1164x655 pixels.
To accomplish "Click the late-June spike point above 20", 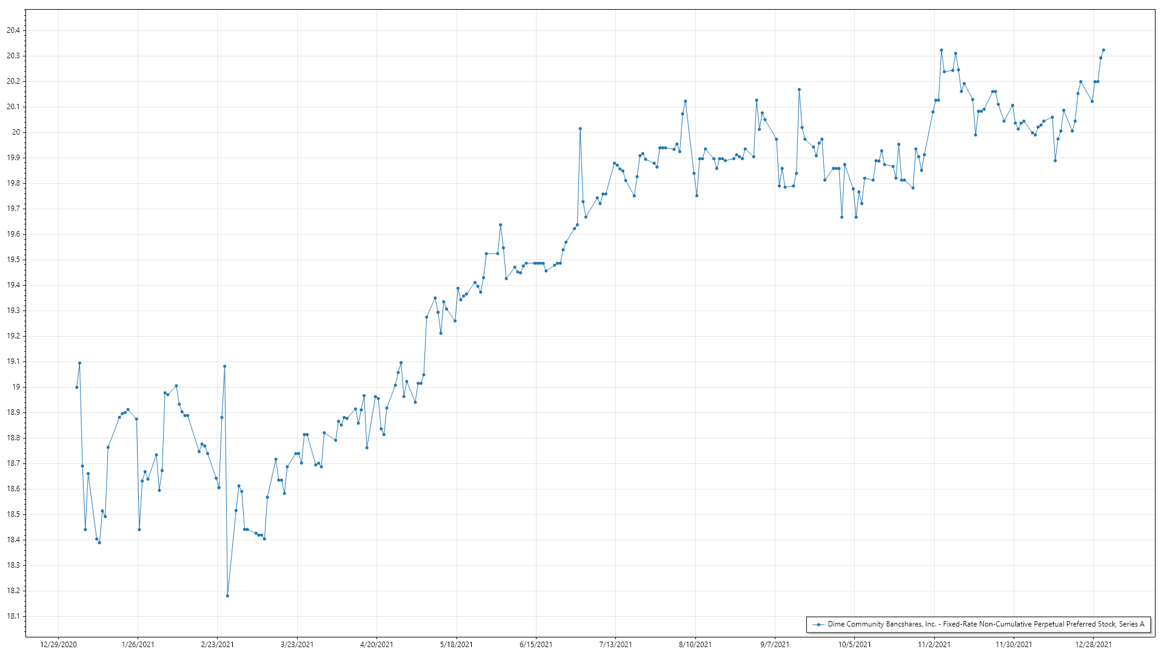I will (580, 129).
